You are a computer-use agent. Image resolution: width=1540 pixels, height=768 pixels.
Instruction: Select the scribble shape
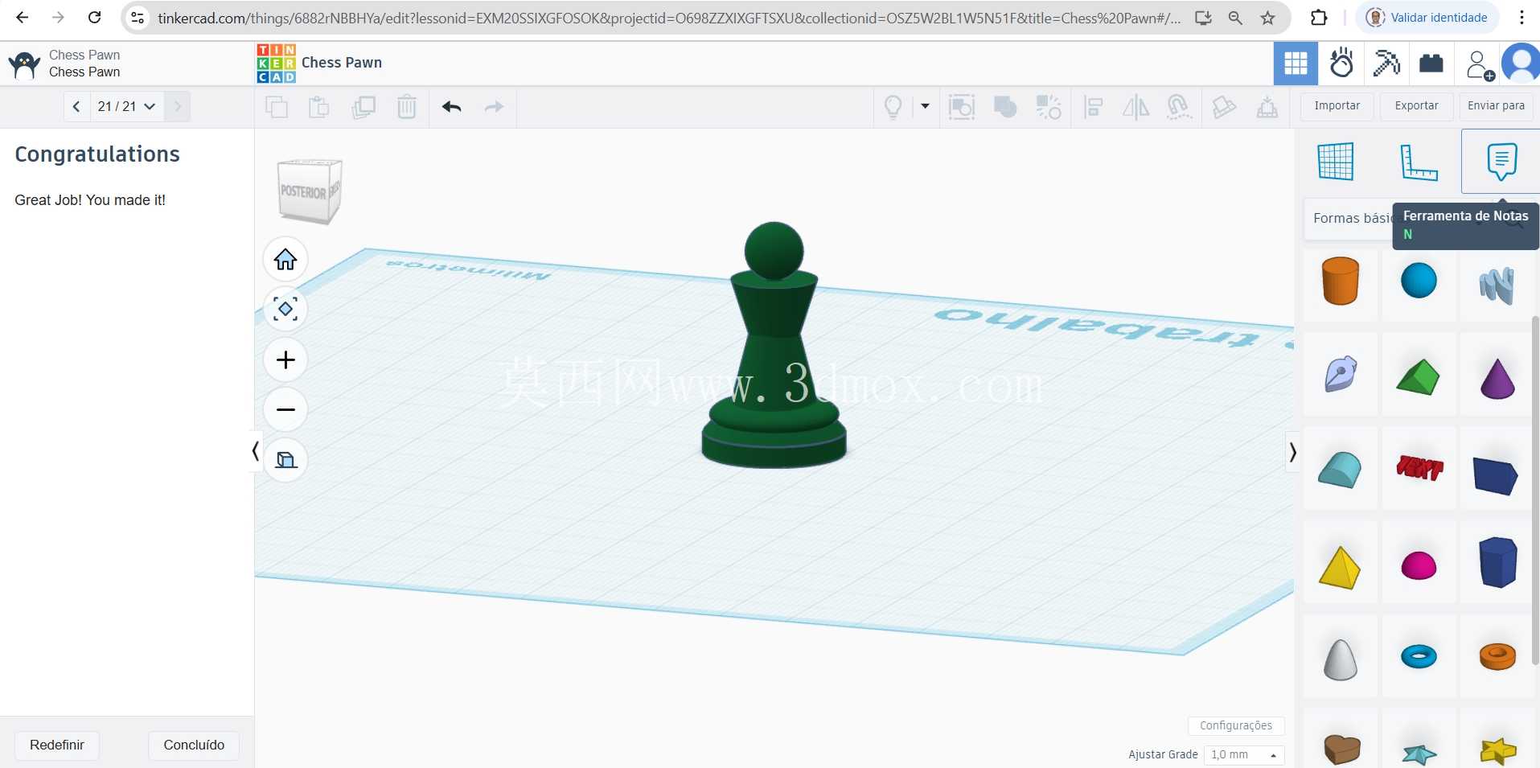click(1497, 285)
